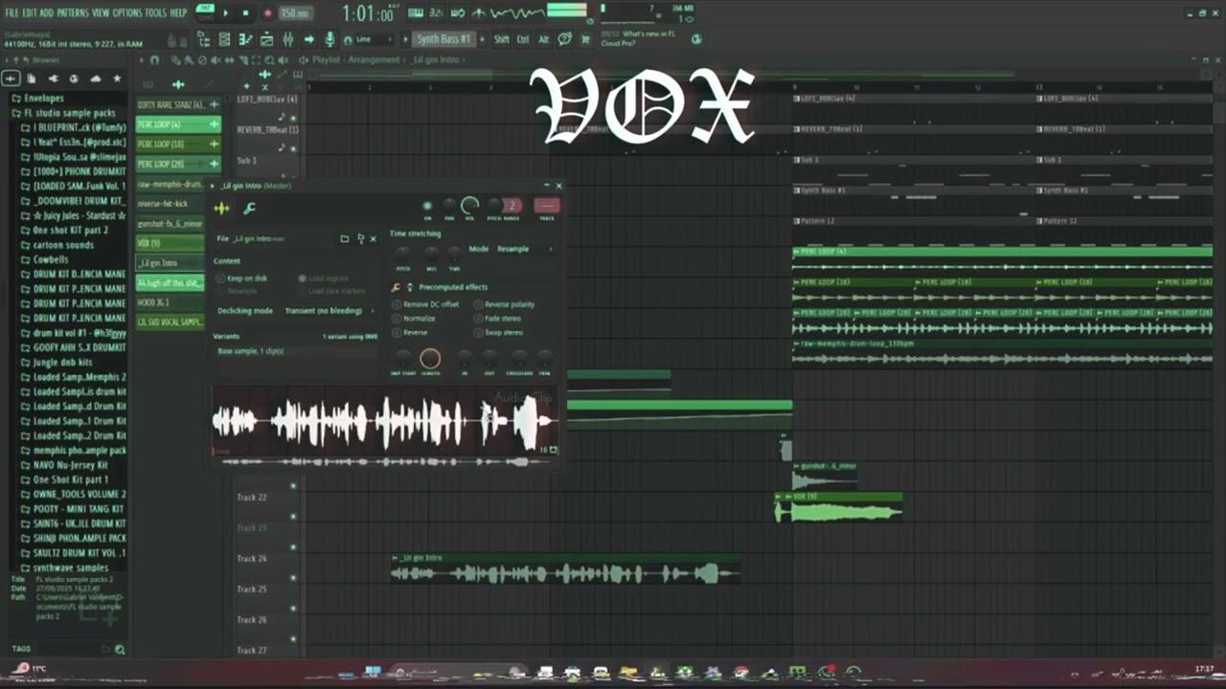Open the ADD menu
Viewport: 1226px width, 689px height.
[x=47, y=12]
